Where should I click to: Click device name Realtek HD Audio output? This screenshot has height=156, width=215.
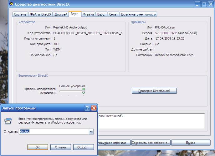click(70, 27)
